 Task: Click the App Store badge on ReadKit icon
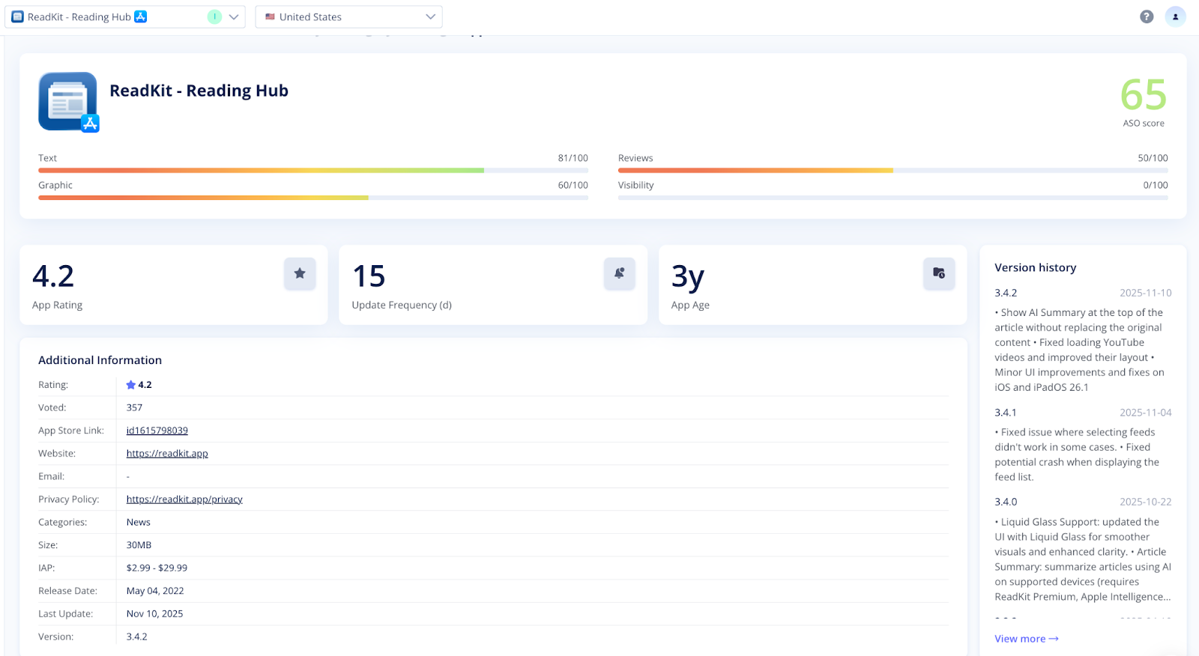pyautogui.click(x=91, y=124)
